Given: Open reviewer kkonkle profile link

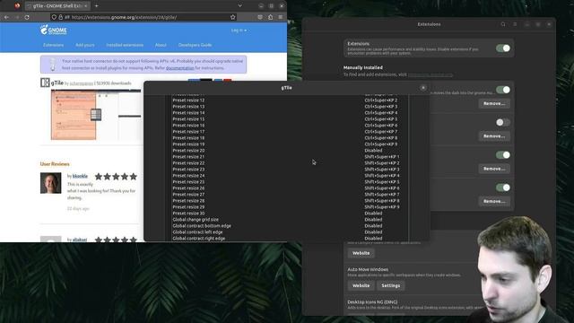Looking at the screenshot, I should (x=80, y=176).
